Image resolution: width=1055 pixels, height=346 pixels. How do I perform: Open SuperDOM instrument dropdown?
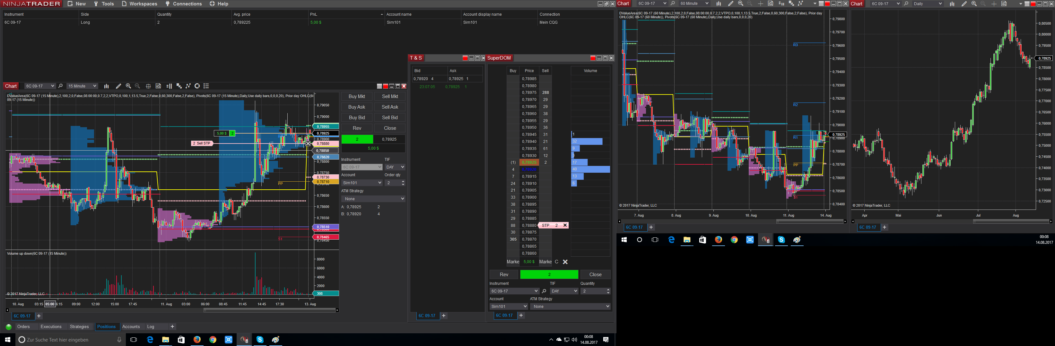click(x=514, y=291)
